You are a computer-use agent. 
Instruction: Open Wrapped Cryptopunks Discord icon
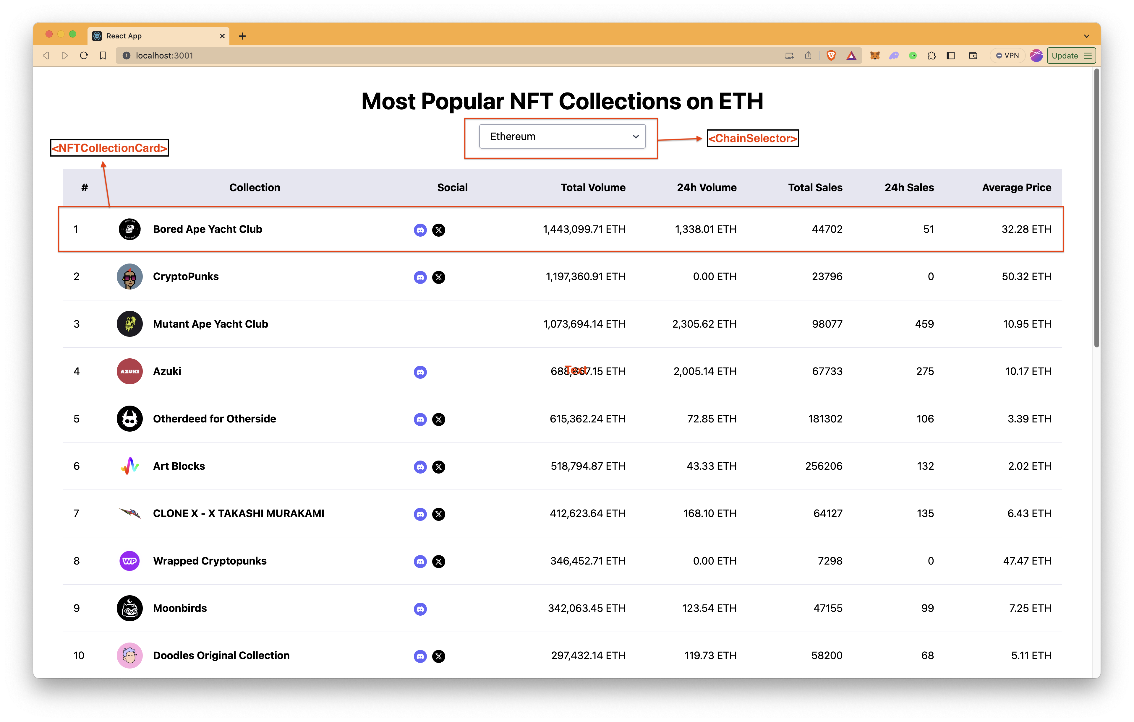pyautogui.click(x=420, y=562)
